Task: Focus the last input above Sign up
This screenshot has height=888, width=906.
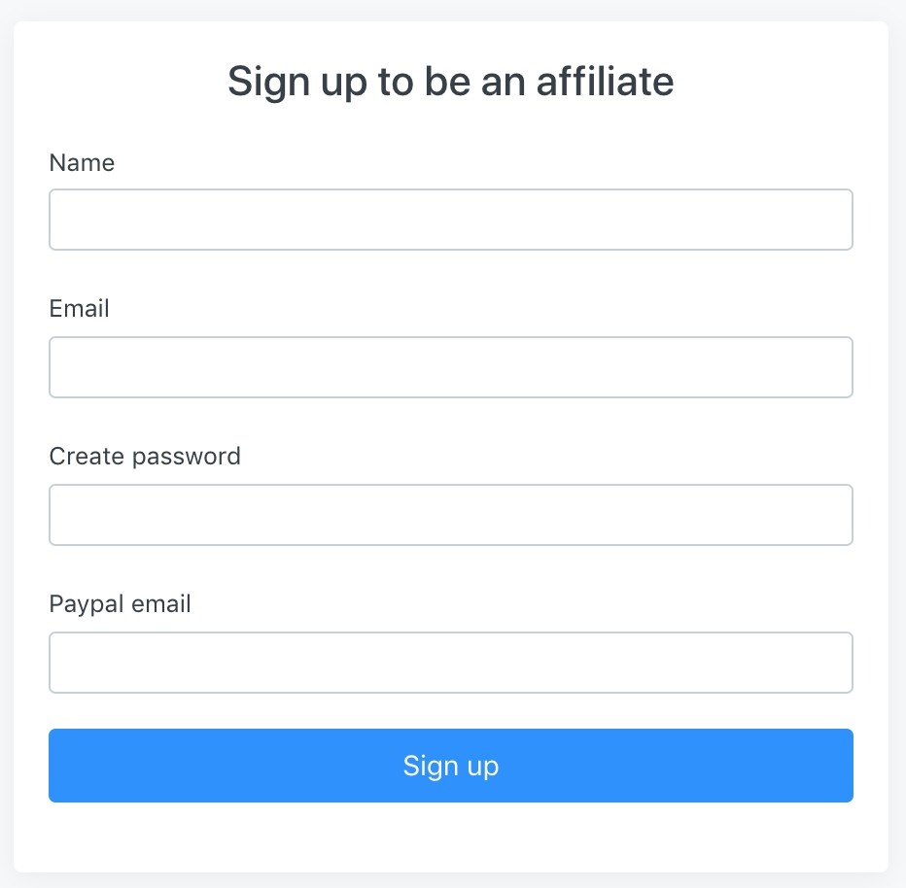Action: 451,663
